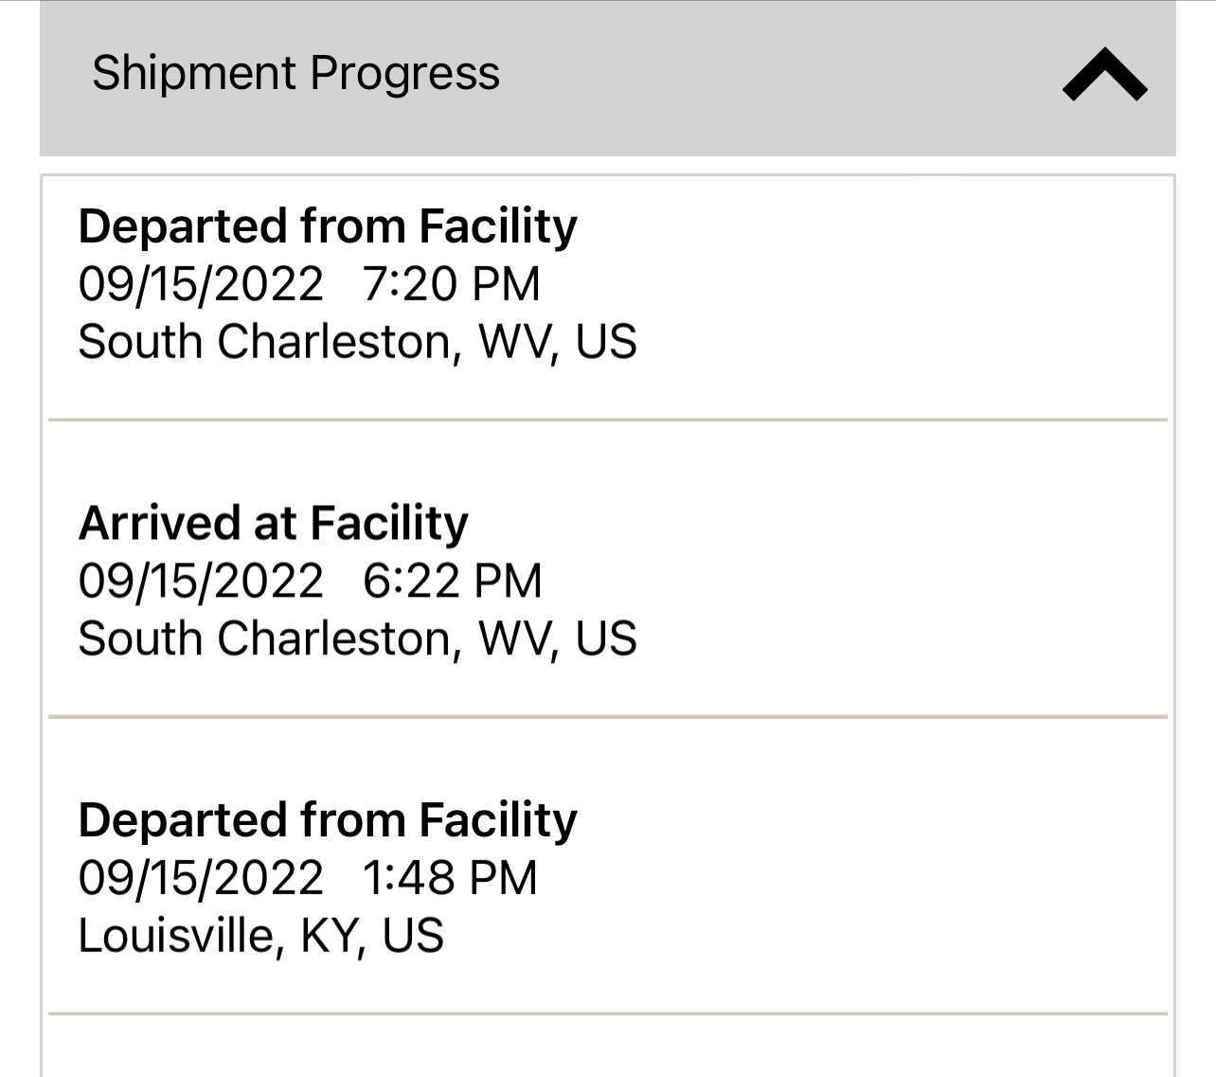Click the 1:48 PM time value
This screenshot has height=1077, width=1216.
tap(451, 877)
